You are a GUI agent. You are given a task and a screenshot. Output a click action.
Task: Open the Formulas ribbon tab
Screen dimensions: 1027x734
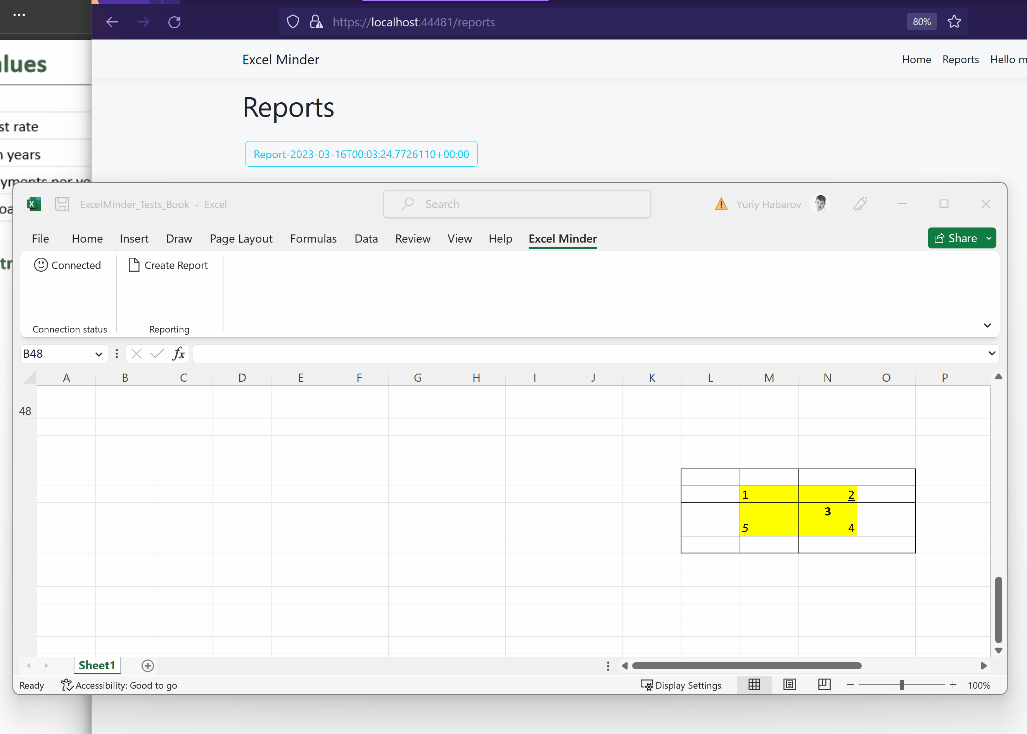click(313, 239)
